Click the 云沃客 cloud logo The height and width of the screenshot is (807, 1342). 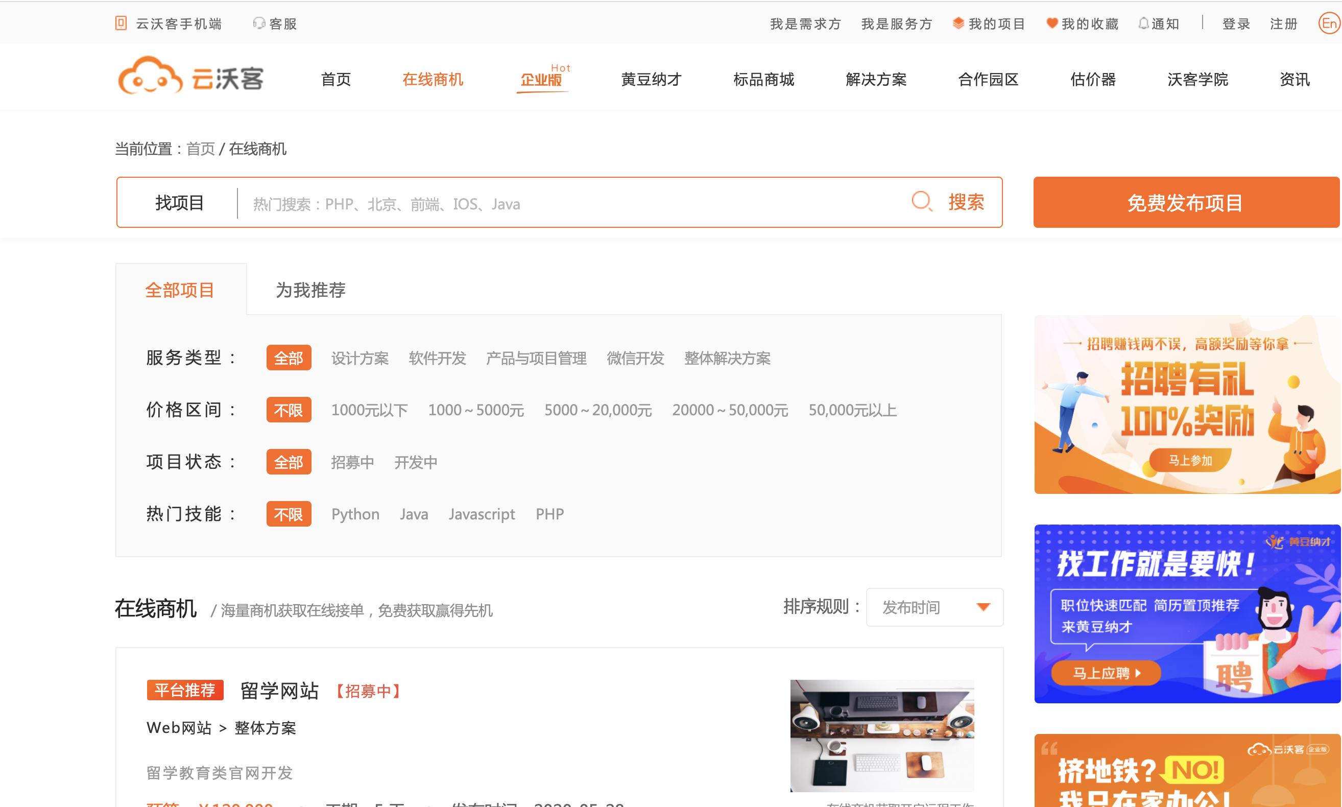click(x=151, y=77)
